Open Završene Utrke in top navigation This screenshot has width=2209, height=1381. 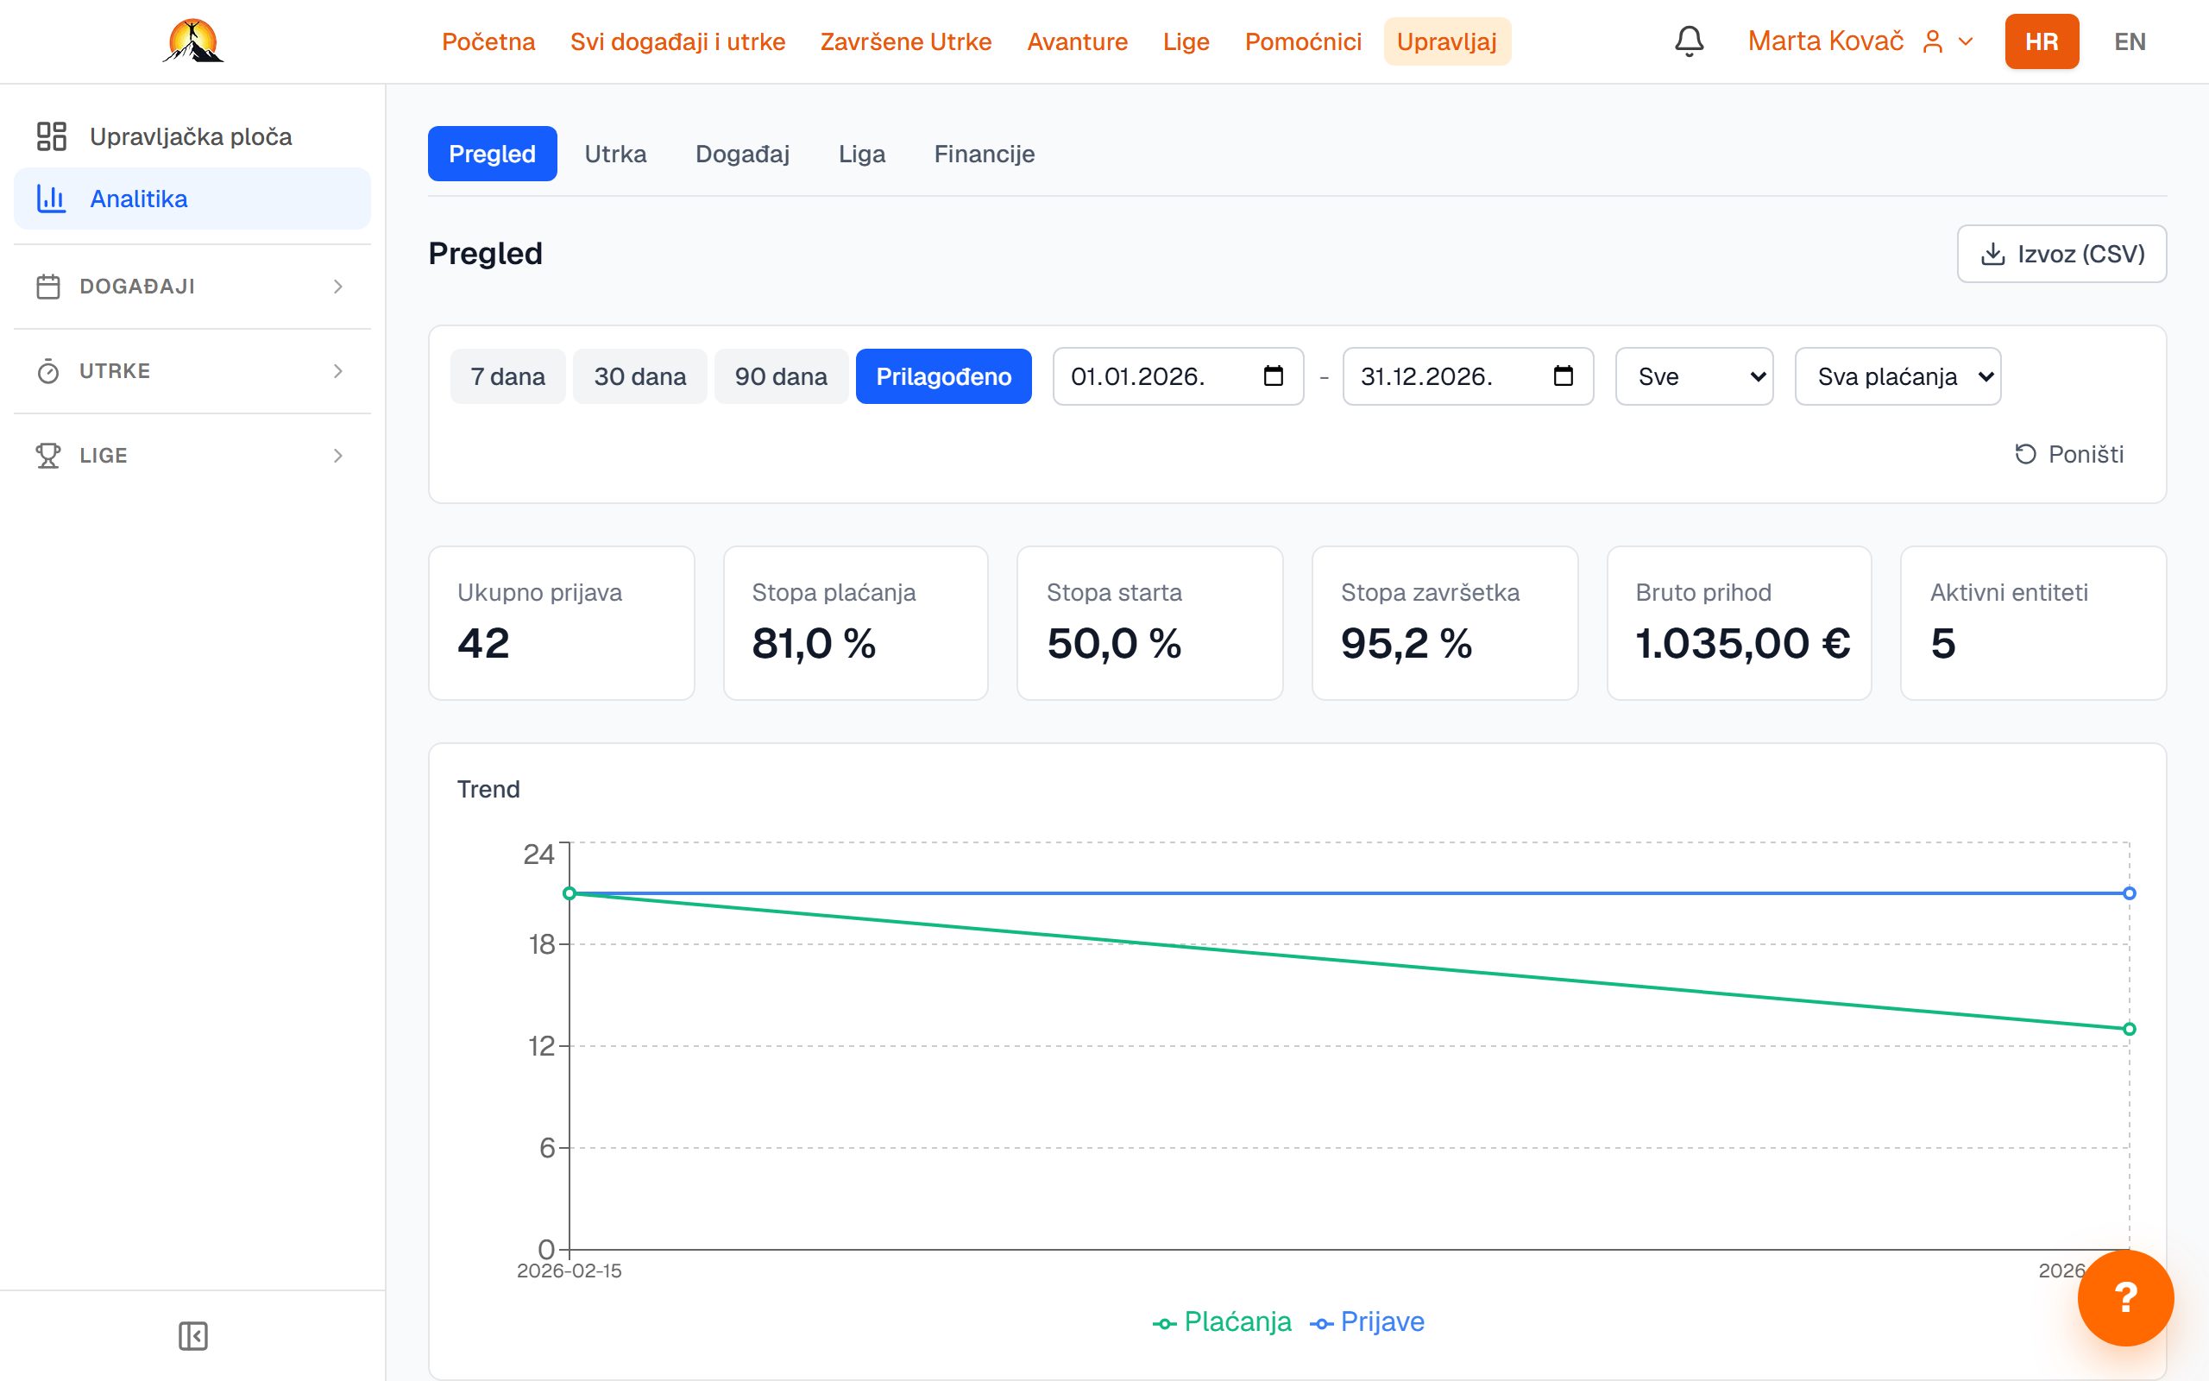pos(905,42)
